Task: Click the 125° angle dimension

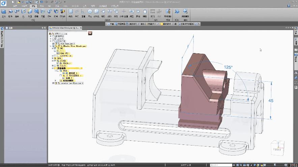Action: (x=228, y=67)
